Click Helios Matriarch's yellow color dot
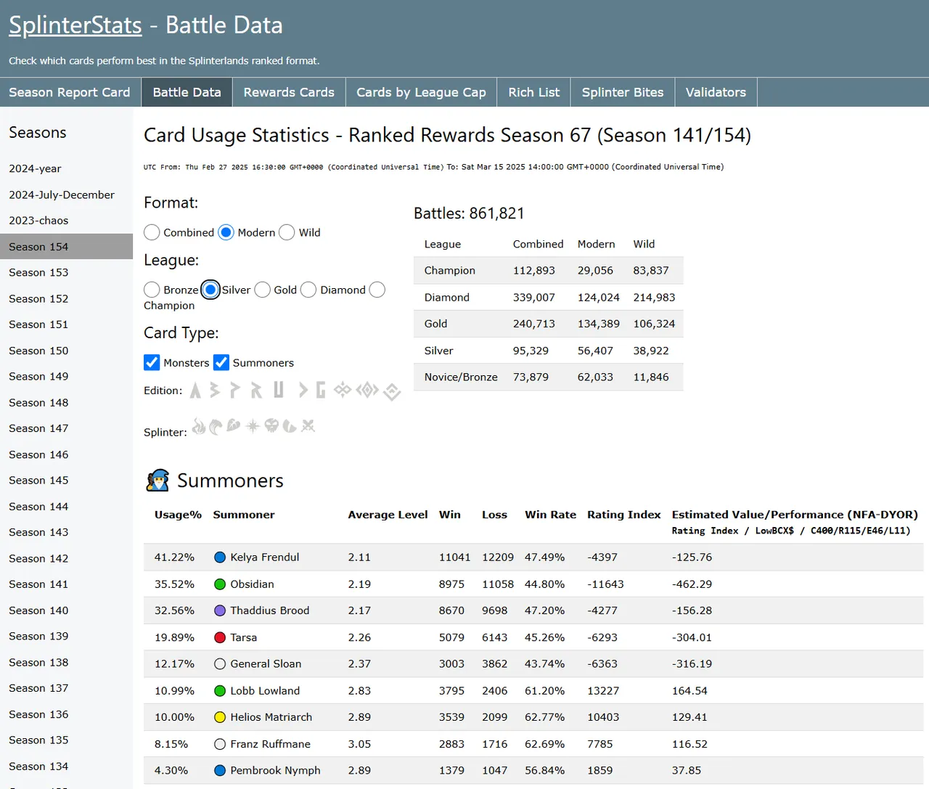 coord(220,717)
